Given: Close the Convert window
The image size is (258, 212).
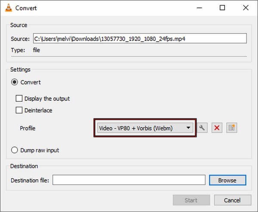Looking at the screenshot, I should point(246,8).
